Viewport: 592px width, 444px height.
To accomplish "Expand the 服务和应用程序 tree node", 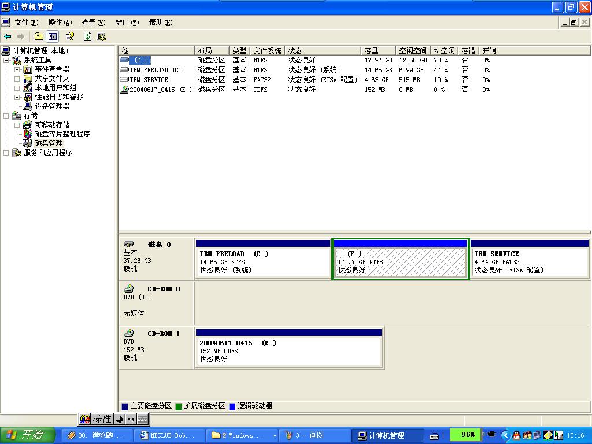I will 6,153.
